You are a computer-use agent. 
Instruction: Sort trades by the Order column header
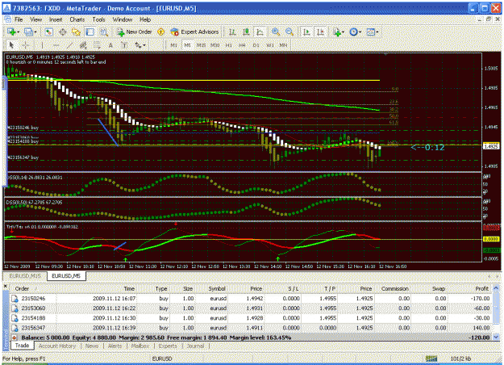click(32, 288)
